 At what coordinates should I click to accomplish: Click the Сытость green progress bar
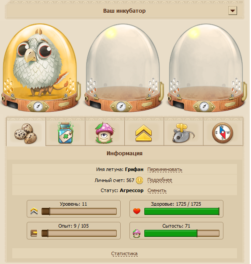click(182, 233)
